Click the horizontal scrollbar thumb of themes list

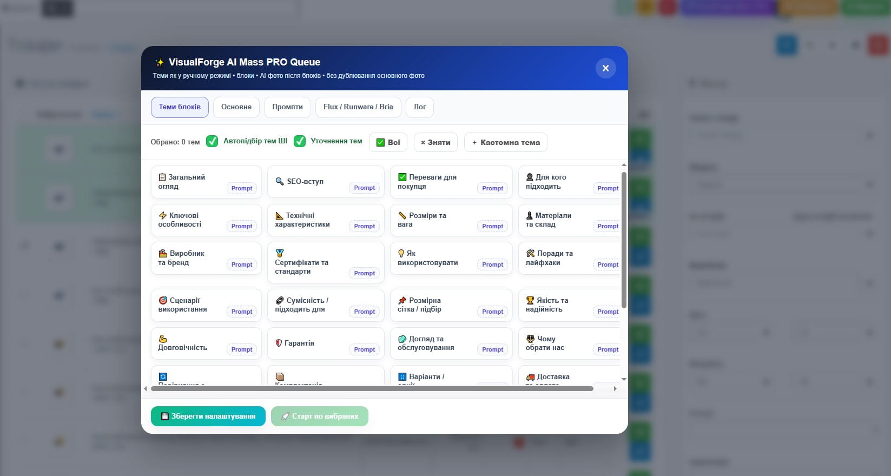pos(372,388)
